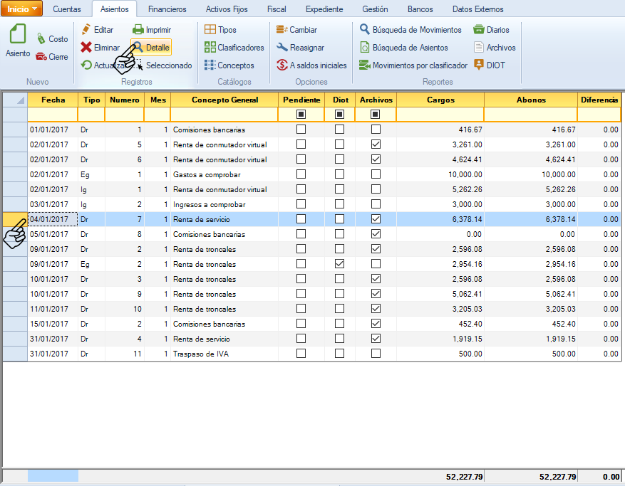The image size is (625, 486).
Task: Toggle the Archivos filter box in filter row
Action: [x=376, y=115]
